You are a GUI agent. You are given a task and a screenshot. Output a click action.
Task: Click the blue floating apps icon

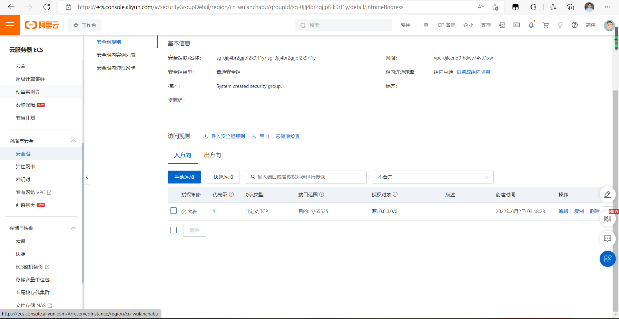(x=608, y=259)
